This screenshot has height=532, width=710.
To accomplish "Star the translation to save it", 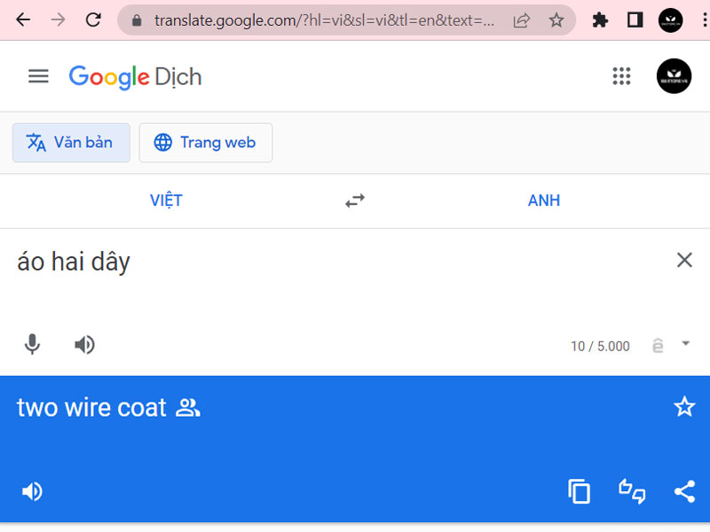I will (684, 406).
